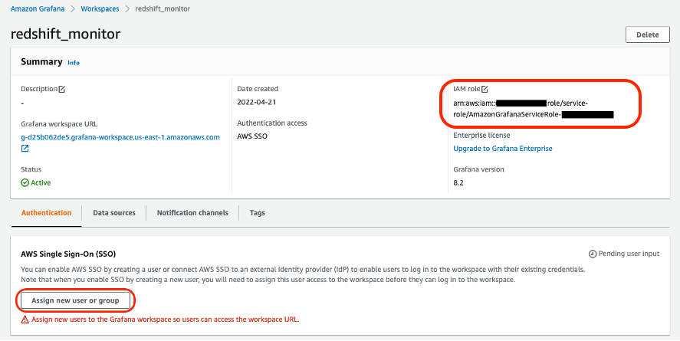Click the Pending user input status text
This screenshot has width=680, height=341.
[629, 254]
